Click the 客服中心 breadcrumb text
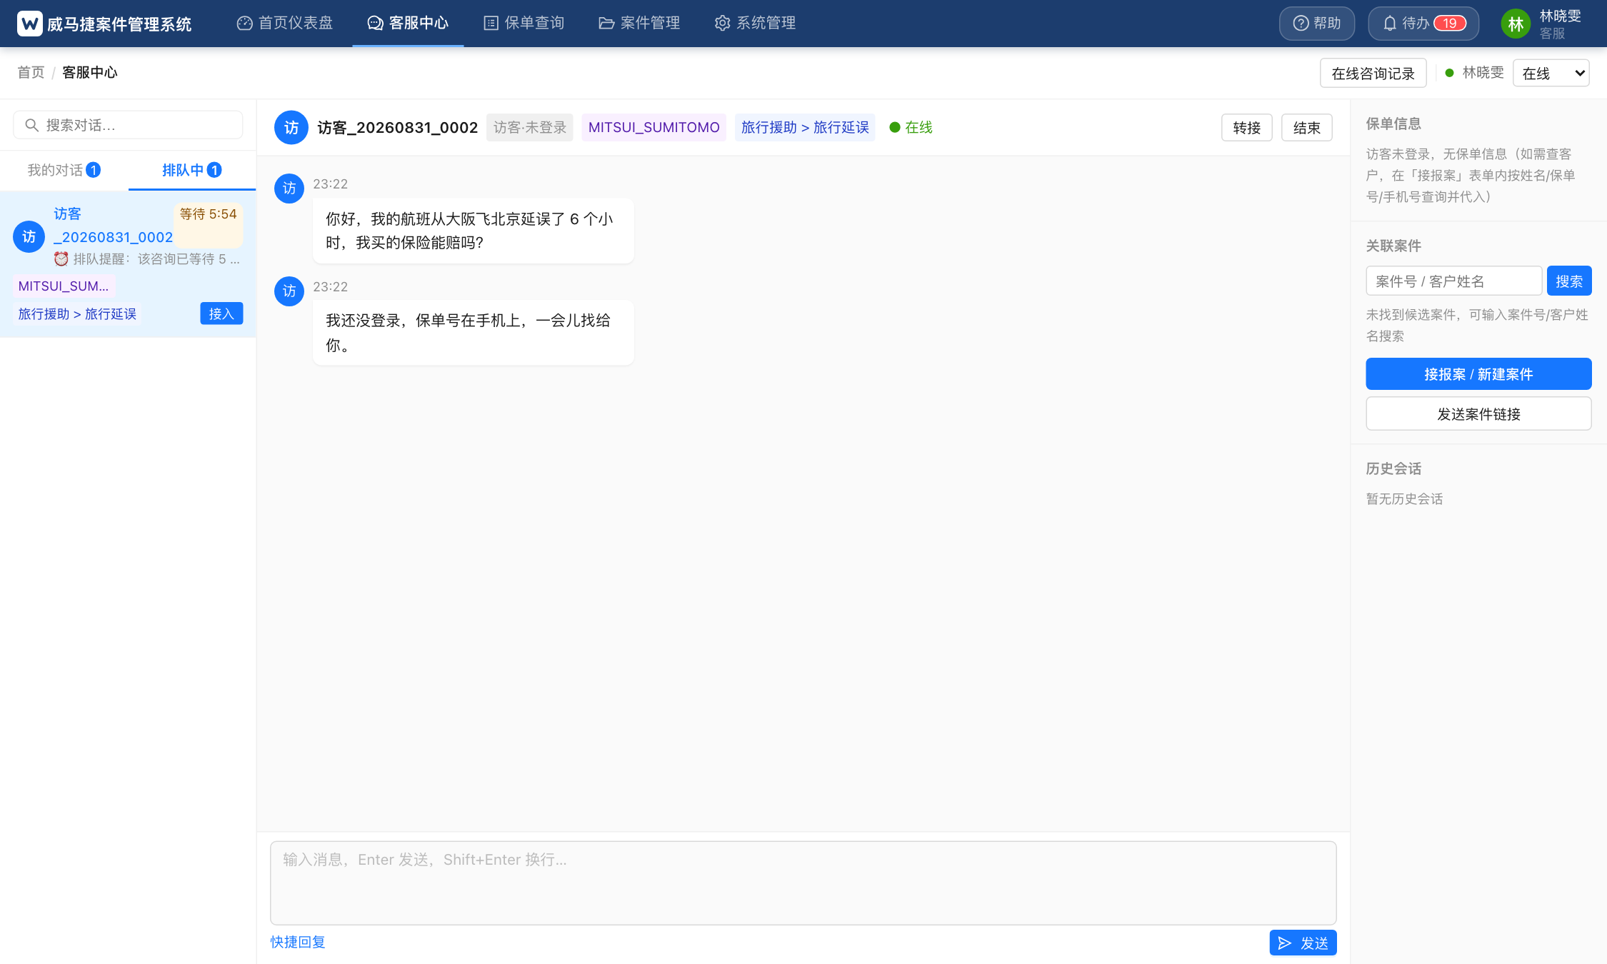This screenshot has height=964, width=1607. point(90,72)
